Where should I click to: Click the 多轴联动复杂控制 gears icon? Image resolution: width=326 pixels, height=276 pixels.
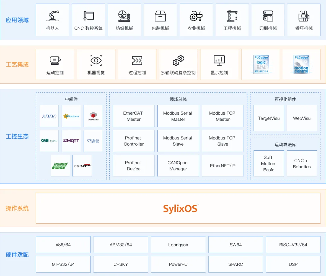[x=178, y=61]
